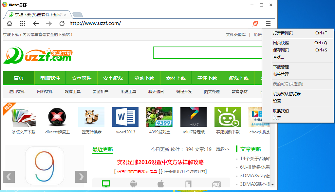Screen dimensions: 335x192
Task: Select the picture category icon
Action: (x=216, y=184)
